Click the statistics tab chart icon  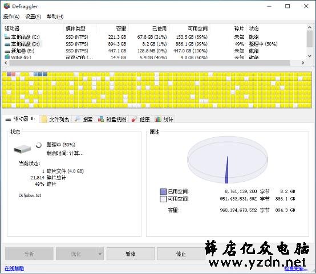point(158,119)
